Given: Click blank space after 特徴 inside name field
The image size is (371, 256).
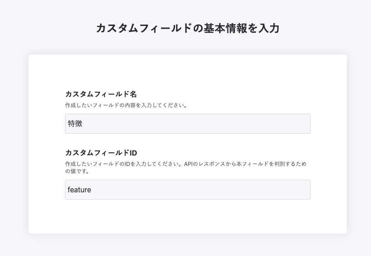Looking at the screenshot, I should pyautogui.click(x=205, y=124).
